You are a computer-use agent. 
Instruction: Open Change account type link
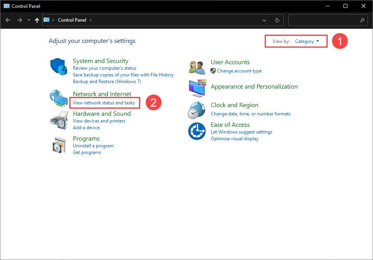(x=239, y=71)
